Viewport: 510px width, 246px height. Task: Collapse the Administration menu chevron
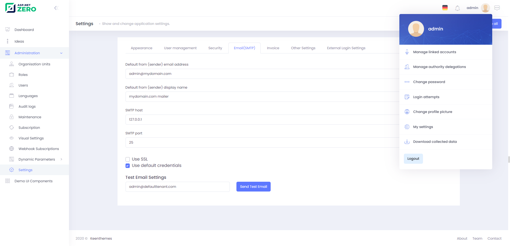pyautogui.click(x=61, y=53)
